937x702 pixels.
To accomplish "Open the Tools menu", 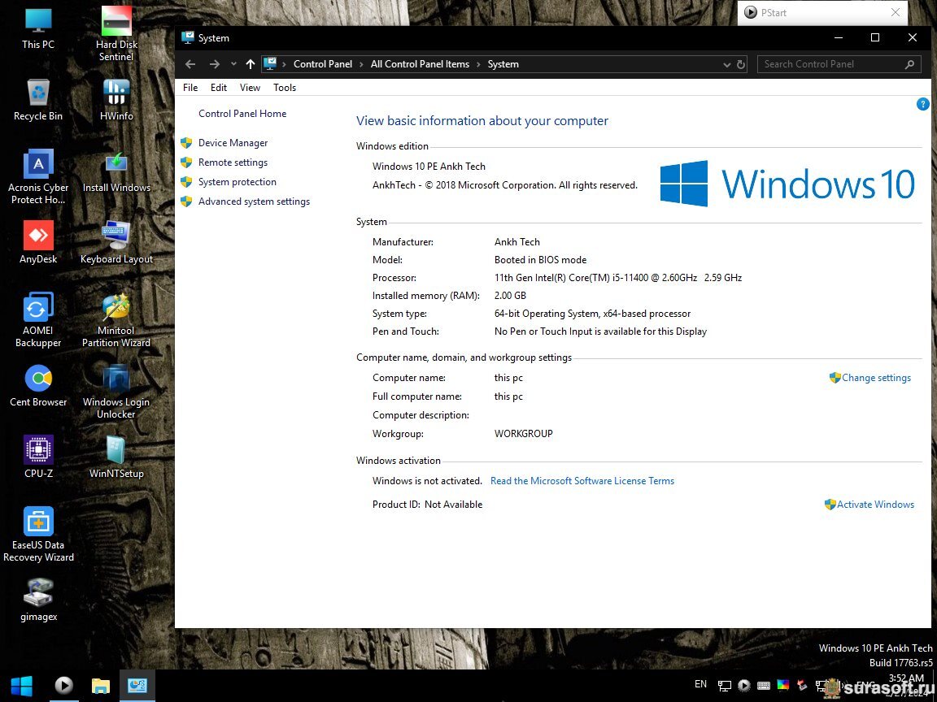I will (285, 87).
